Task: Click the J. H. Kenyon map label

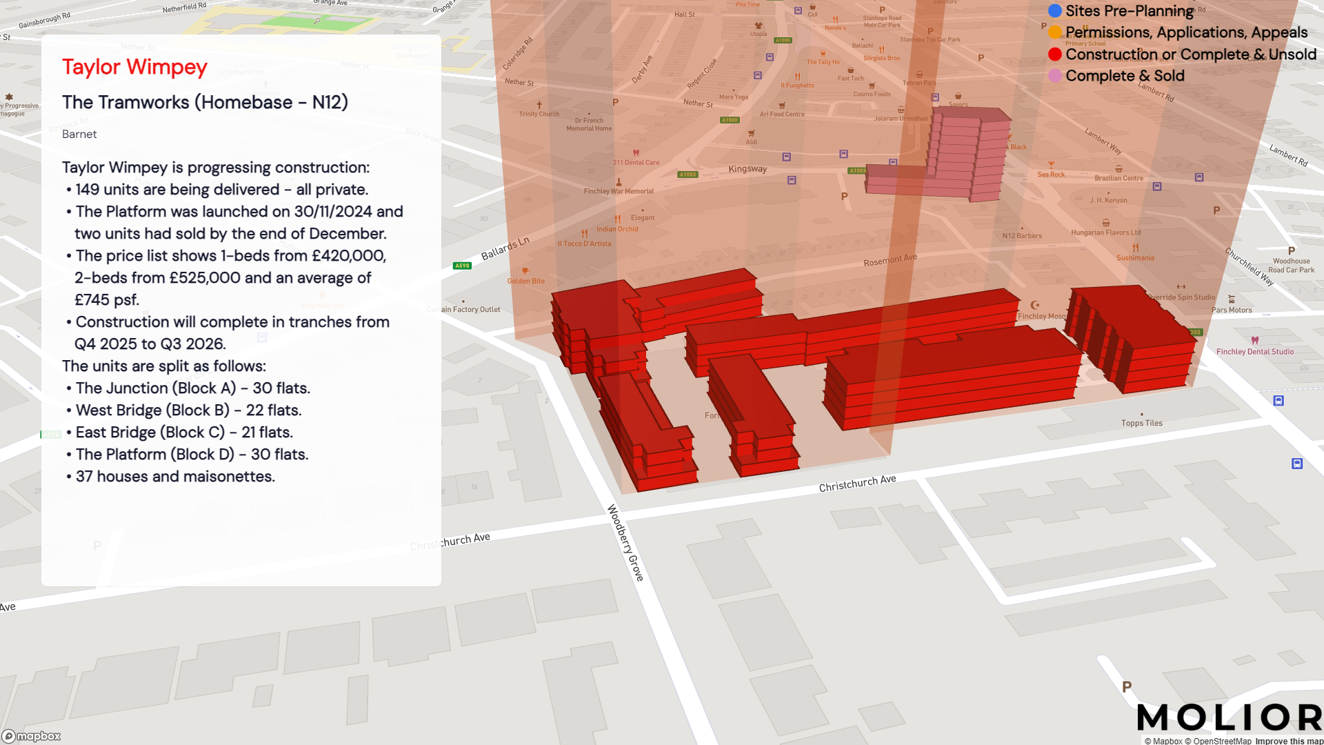Action: [1108, 200]
